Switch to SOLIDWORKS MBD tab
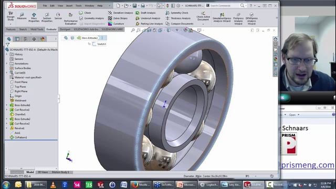Viewport: 336px width, 189px height. (112, 29)
